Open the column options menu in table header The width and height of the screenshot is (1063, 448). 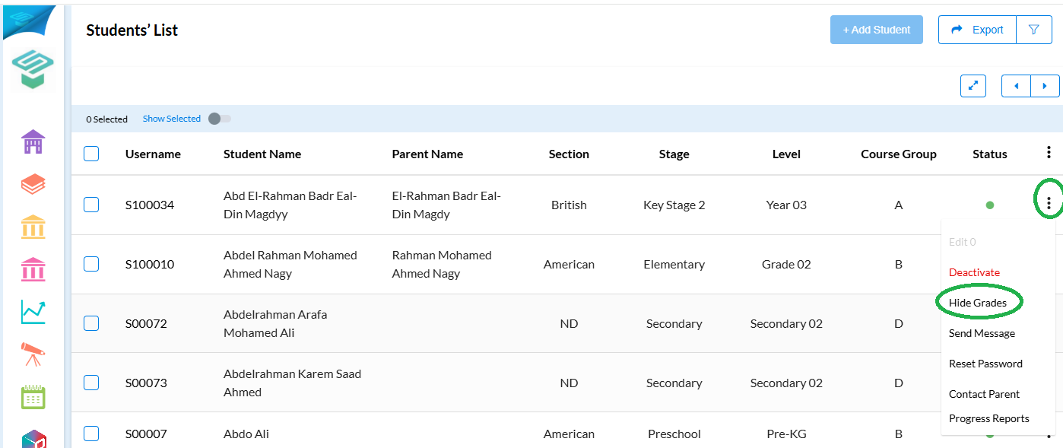click(x=1049, y=153)
